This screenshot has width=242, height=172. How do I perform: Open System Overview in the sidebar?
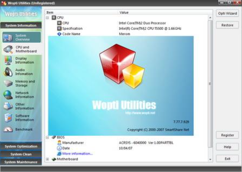22,38
